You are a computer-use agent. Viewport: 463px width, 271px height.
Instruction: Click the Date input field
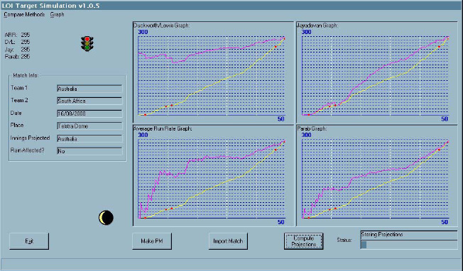[x=89, y=114]
